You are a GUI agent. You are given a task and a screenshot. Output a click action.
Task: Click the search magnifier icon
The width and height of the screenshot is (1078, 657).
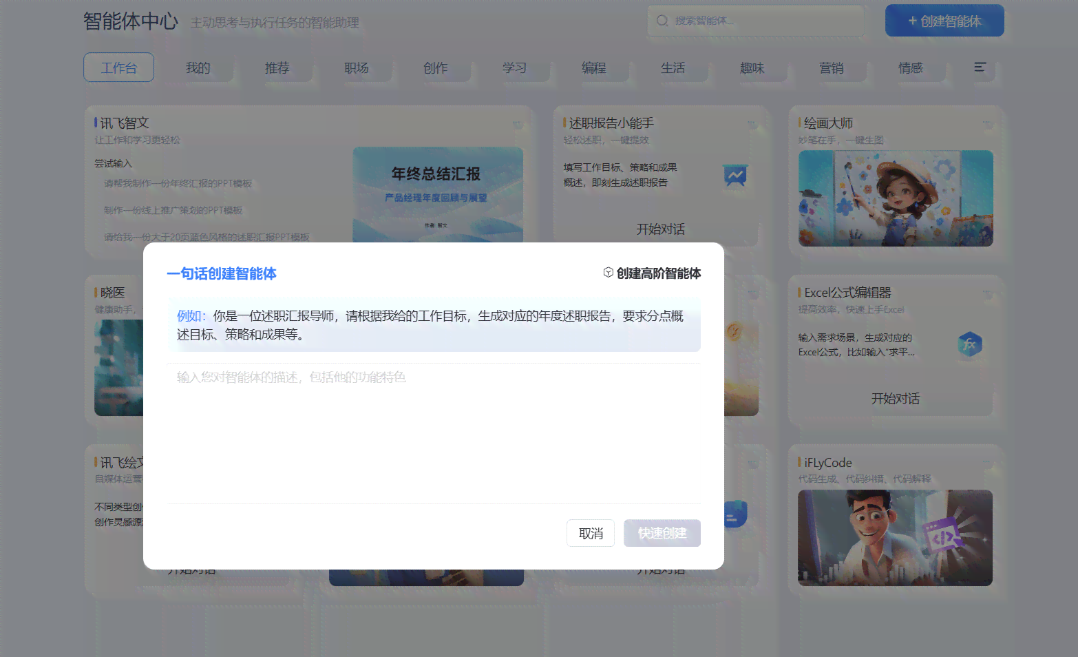tap(662, 21)
